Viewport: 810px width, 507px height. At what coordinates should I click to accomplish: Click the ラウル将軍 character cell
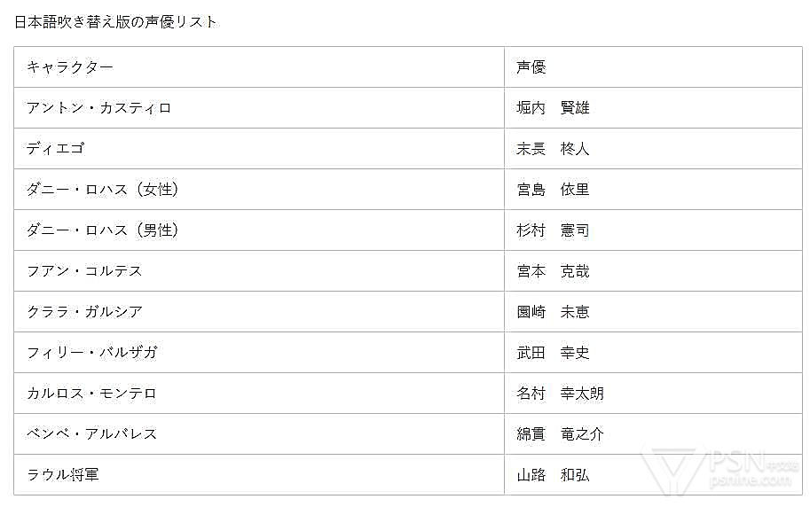tap(63, 475)
